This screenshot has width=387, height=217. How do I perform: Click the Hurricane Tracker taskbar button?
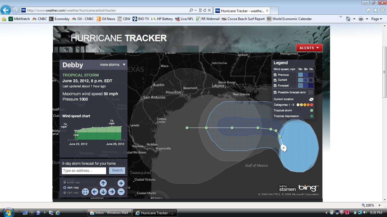[x=155, y=213]
